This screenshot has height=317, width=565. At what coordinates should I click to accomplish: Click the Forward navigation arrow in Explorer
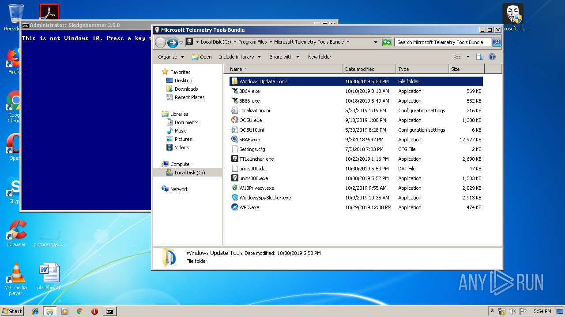pos(173,42)
